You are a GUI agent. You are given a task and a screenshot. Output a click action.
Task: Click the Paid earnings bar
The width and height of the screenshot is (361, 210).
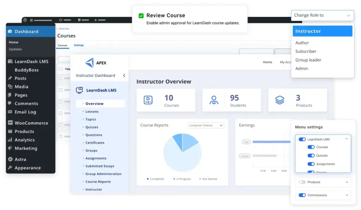point(271,142)
